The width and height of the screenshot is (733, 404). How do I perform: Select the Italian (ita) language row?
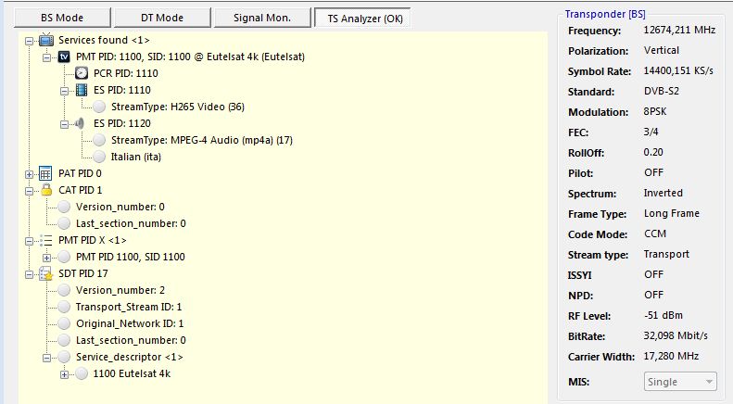[x=136, y=157]
